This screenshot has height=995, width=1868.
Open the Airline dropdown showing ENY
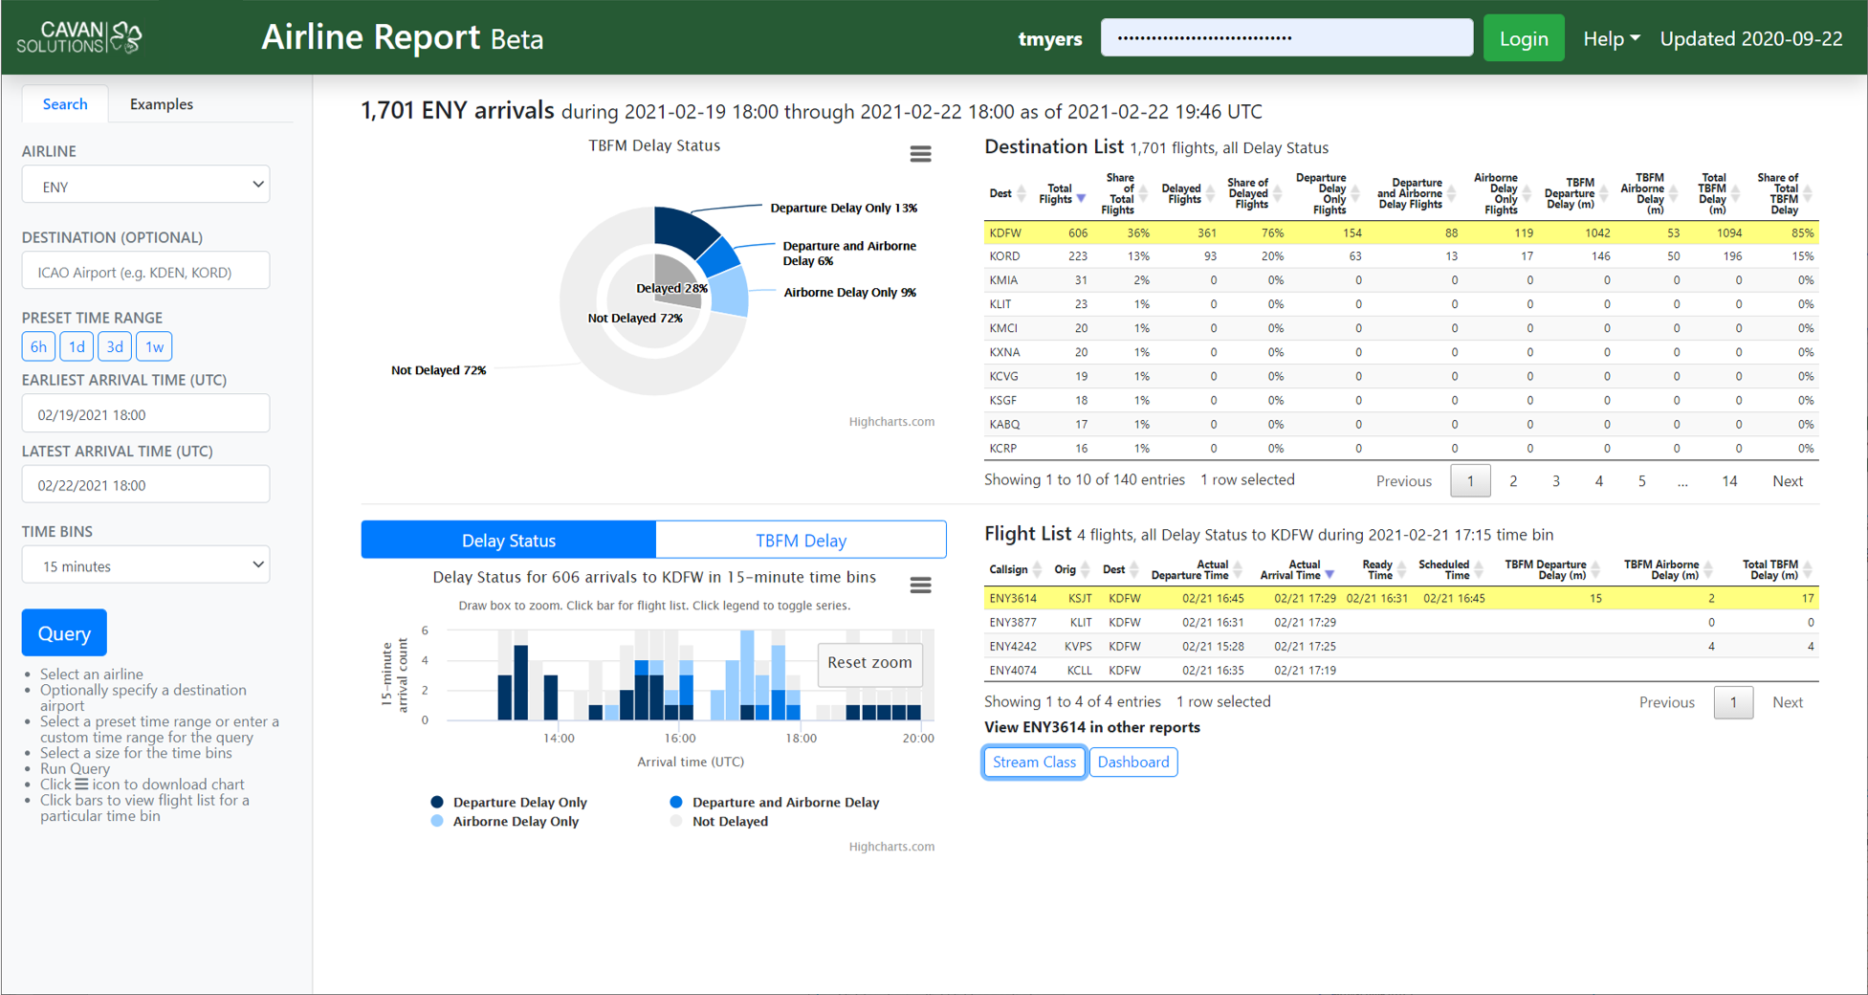[x=145, y=186]
